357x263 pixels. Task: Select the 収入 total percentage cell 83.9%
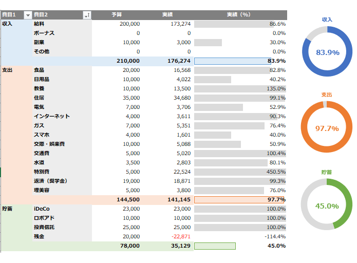[240, 61]
